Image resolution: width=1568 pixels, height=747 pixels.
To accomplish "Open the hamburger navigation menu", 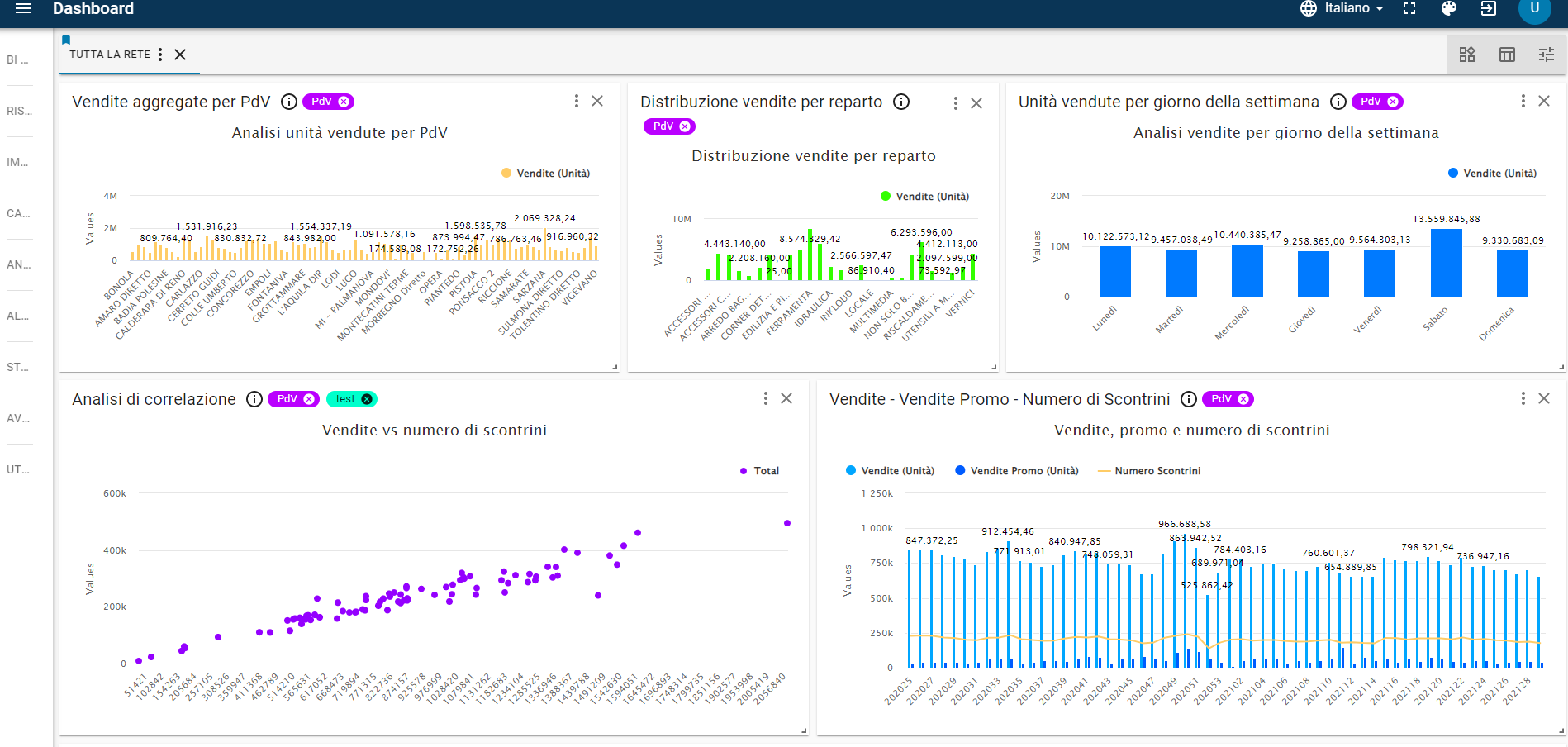I will tap(23, 8).
